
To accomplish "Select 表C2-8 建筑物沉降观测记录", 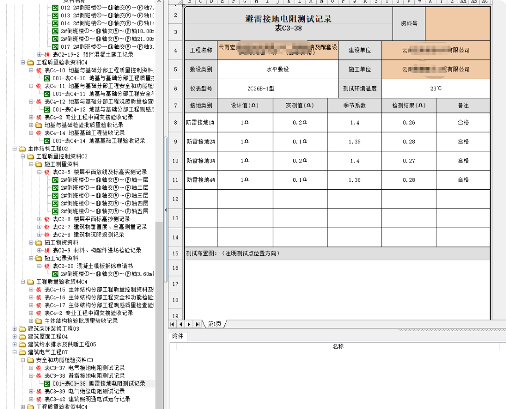I will (89, 235).
